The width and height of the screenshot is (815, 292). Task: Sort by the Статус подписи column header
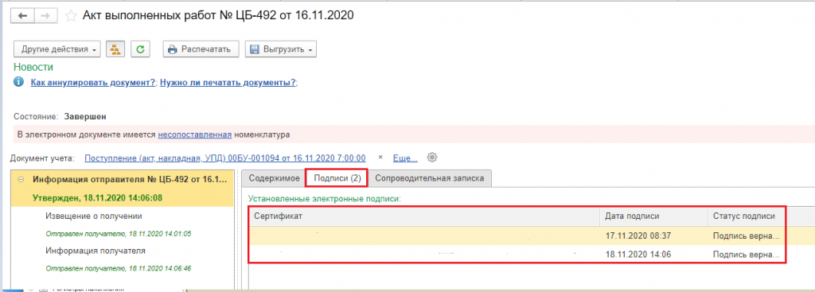pos(746,216)
